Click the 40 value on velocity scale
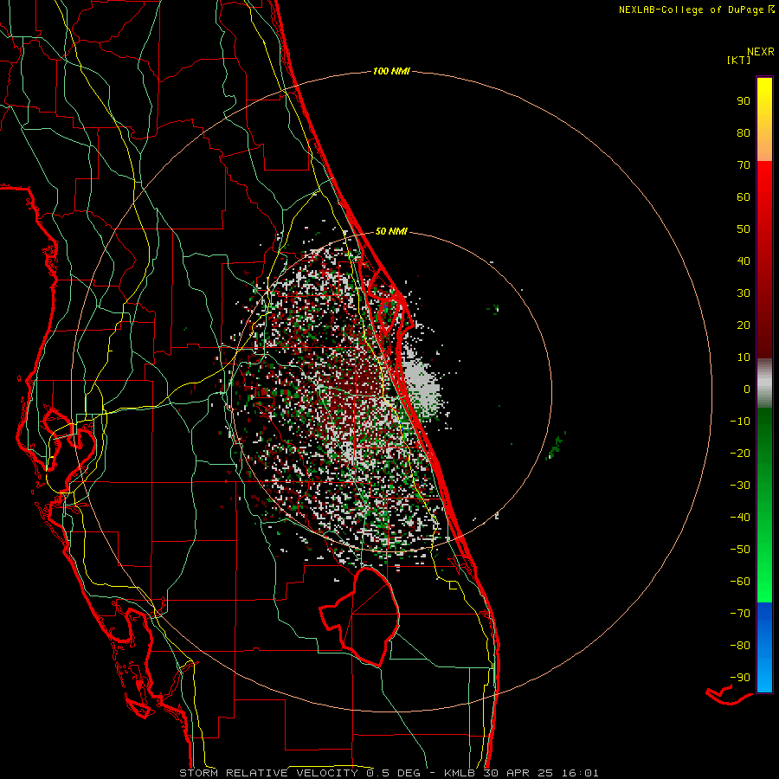This screenshot has width=779, height=779. click(744, 261)
